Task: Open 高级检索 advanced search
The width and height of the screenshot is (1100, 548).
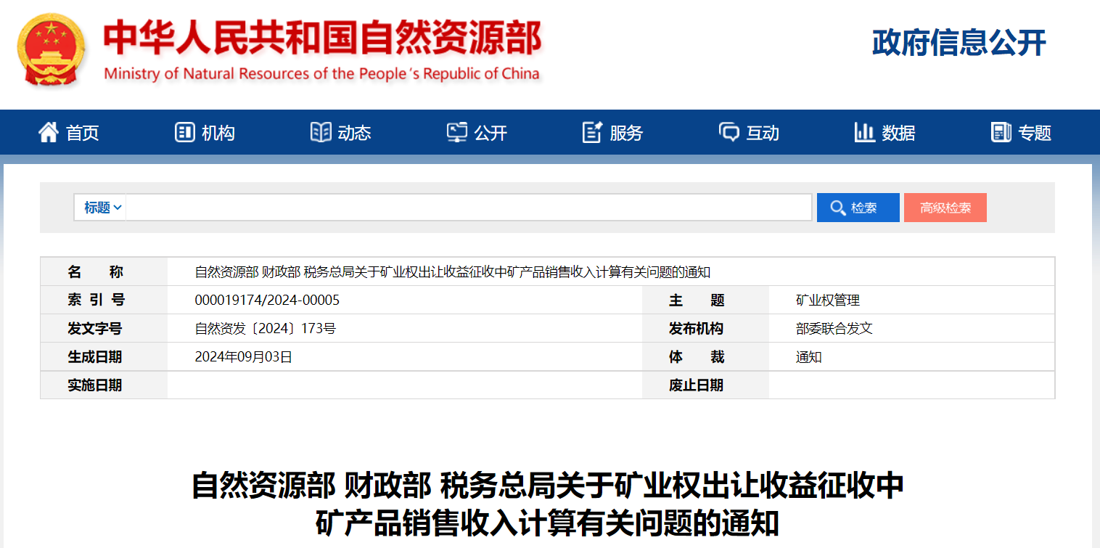Action: (945, 208)
